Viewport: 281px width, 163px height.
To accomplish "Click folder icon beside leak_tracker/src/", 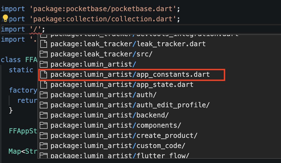I will tap(43, 54).
